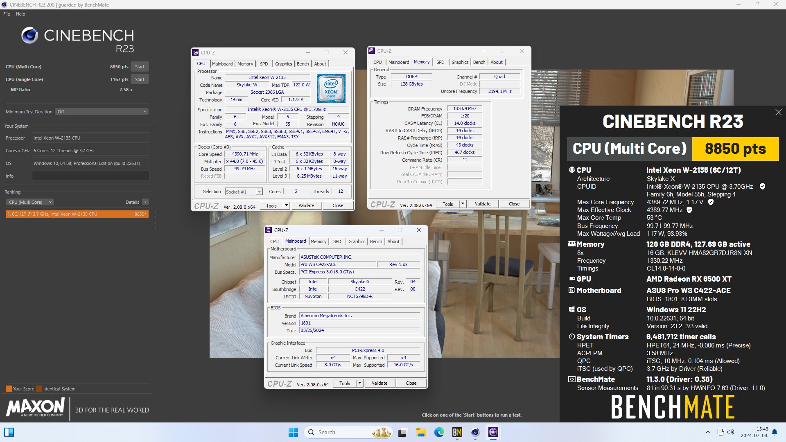Viewport: 786px width, 442px height.
Task: Click the CPUID verified shield icon
Action: click(762, 187)
